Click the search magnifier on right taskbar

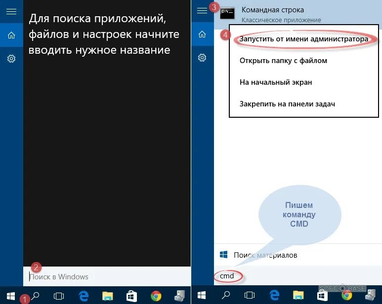226,295
